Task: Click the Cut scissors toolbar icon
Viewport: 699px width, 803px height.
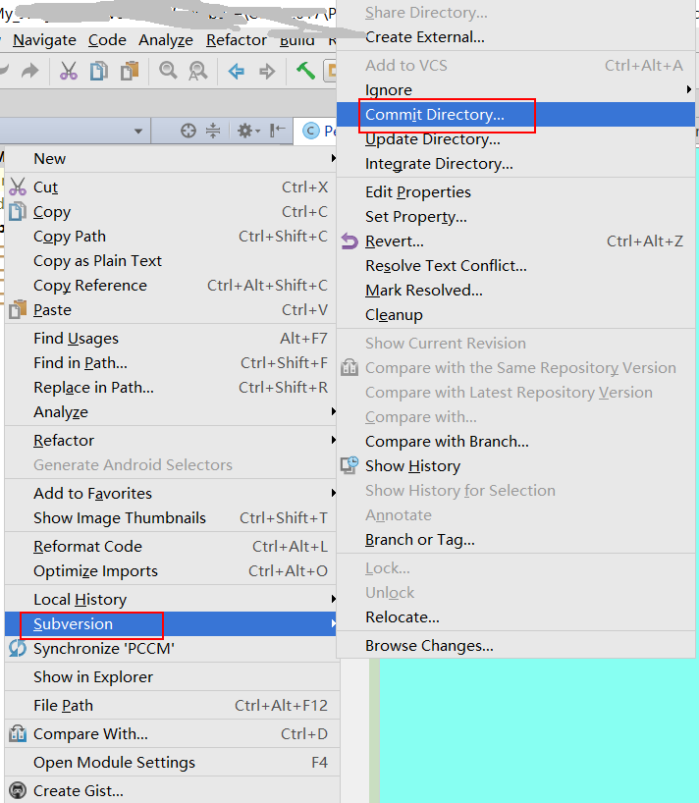Action: click(68, 71)
